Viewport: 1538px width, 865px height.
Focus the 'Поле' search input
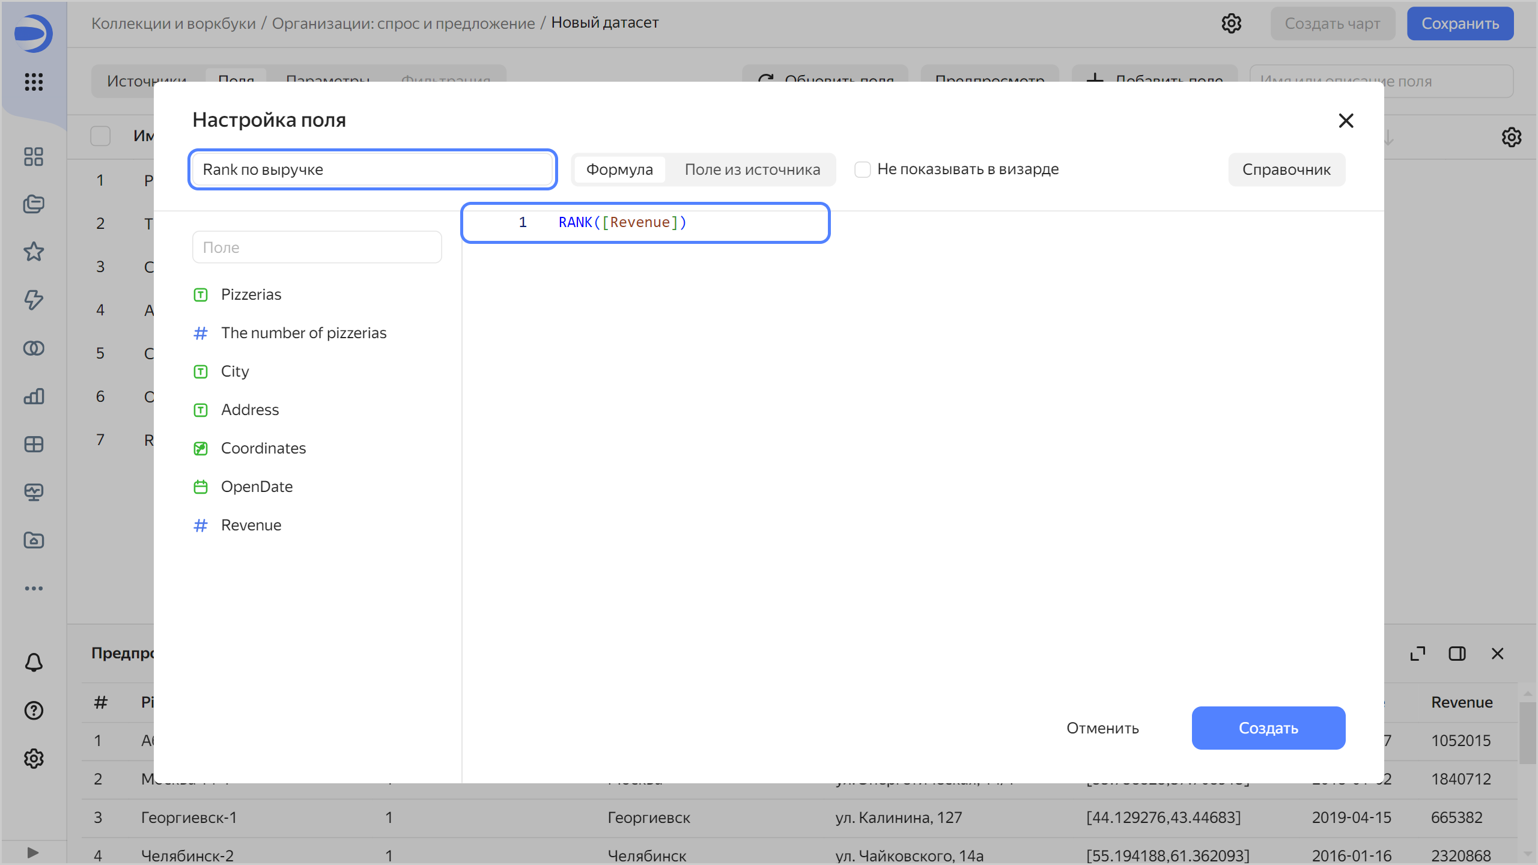tap(317, 247)
